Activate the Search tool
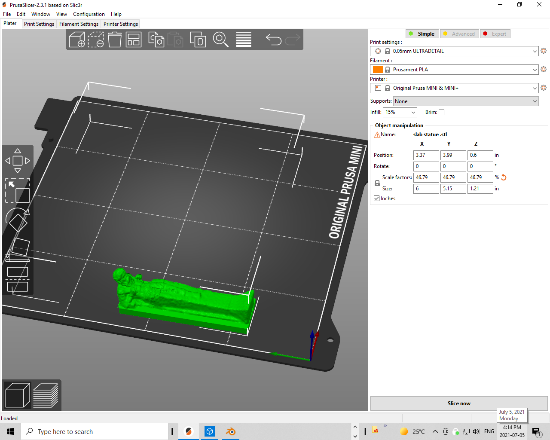 coord(221,39)
